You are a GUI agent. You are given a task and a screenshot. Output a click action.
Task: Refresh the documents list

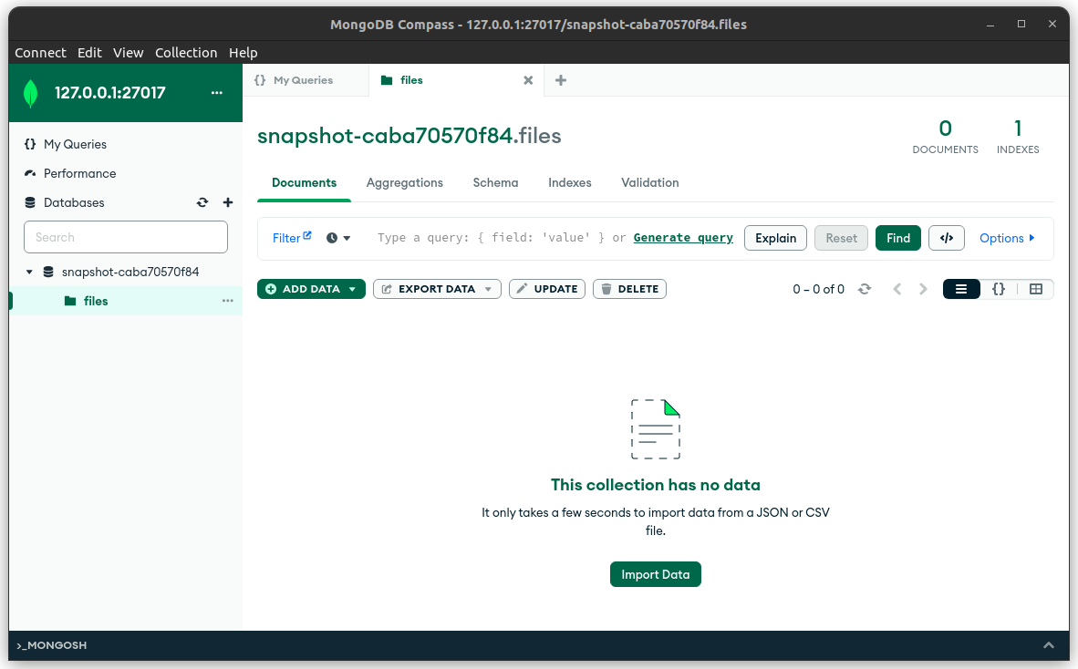coord(864,289)
